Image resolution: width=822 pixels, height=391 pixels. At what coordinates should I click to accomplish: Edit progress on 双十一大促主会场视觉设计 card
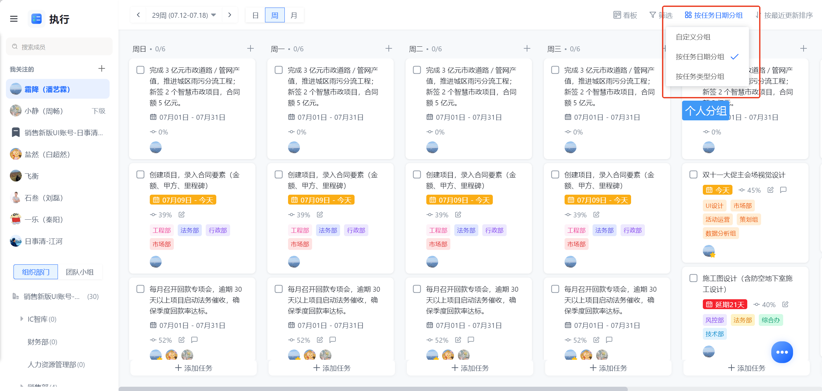coord(771,190)
